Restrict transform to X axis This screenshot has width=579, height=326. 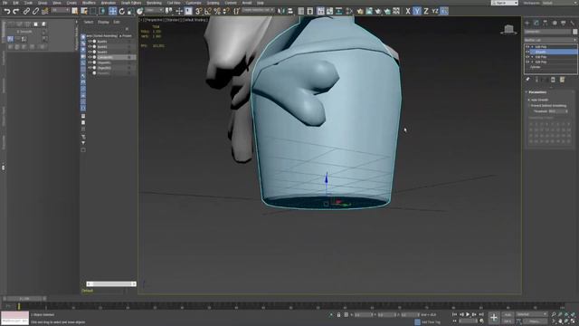[408, 12]
